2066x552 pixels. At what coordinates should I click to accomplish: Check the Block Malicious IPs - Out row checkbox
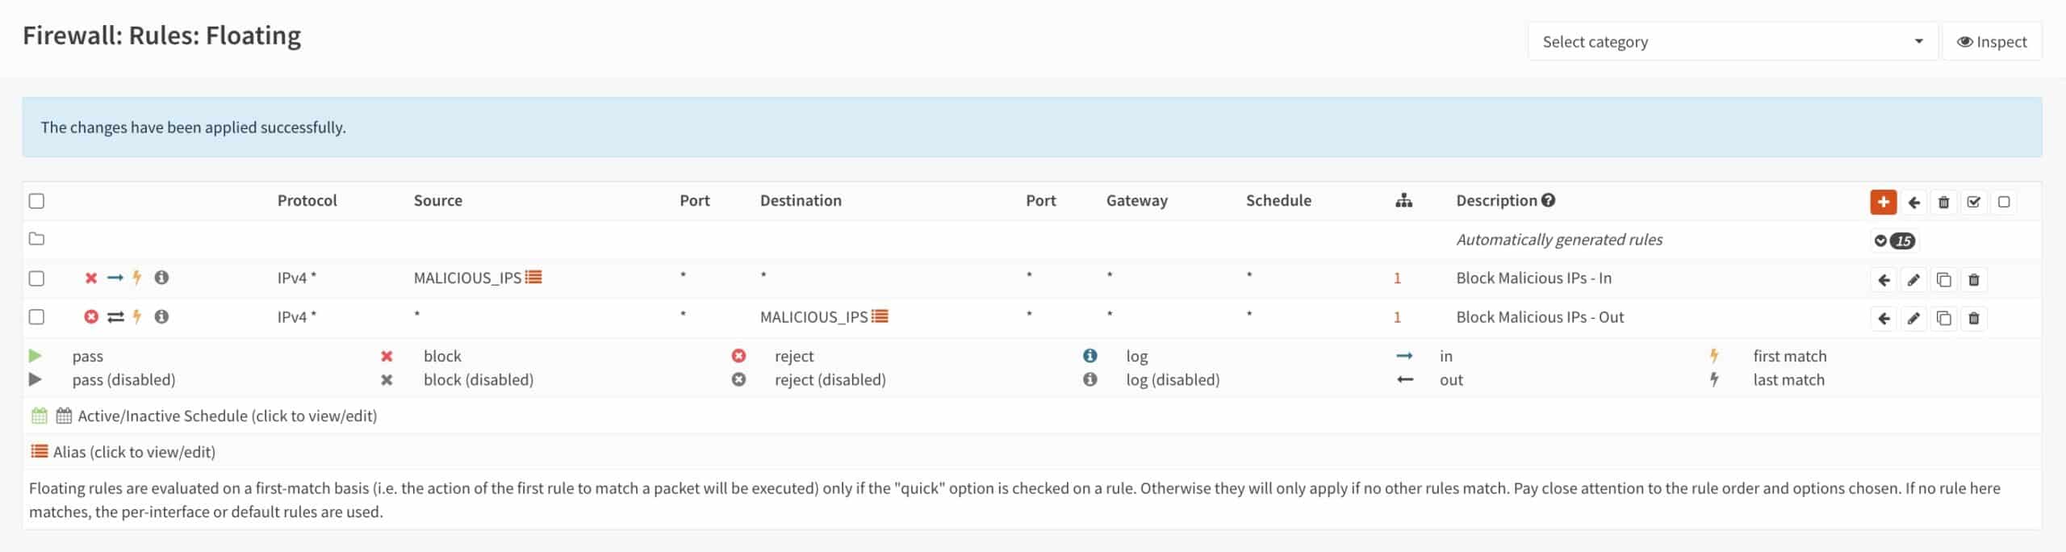tap(36, 317)
